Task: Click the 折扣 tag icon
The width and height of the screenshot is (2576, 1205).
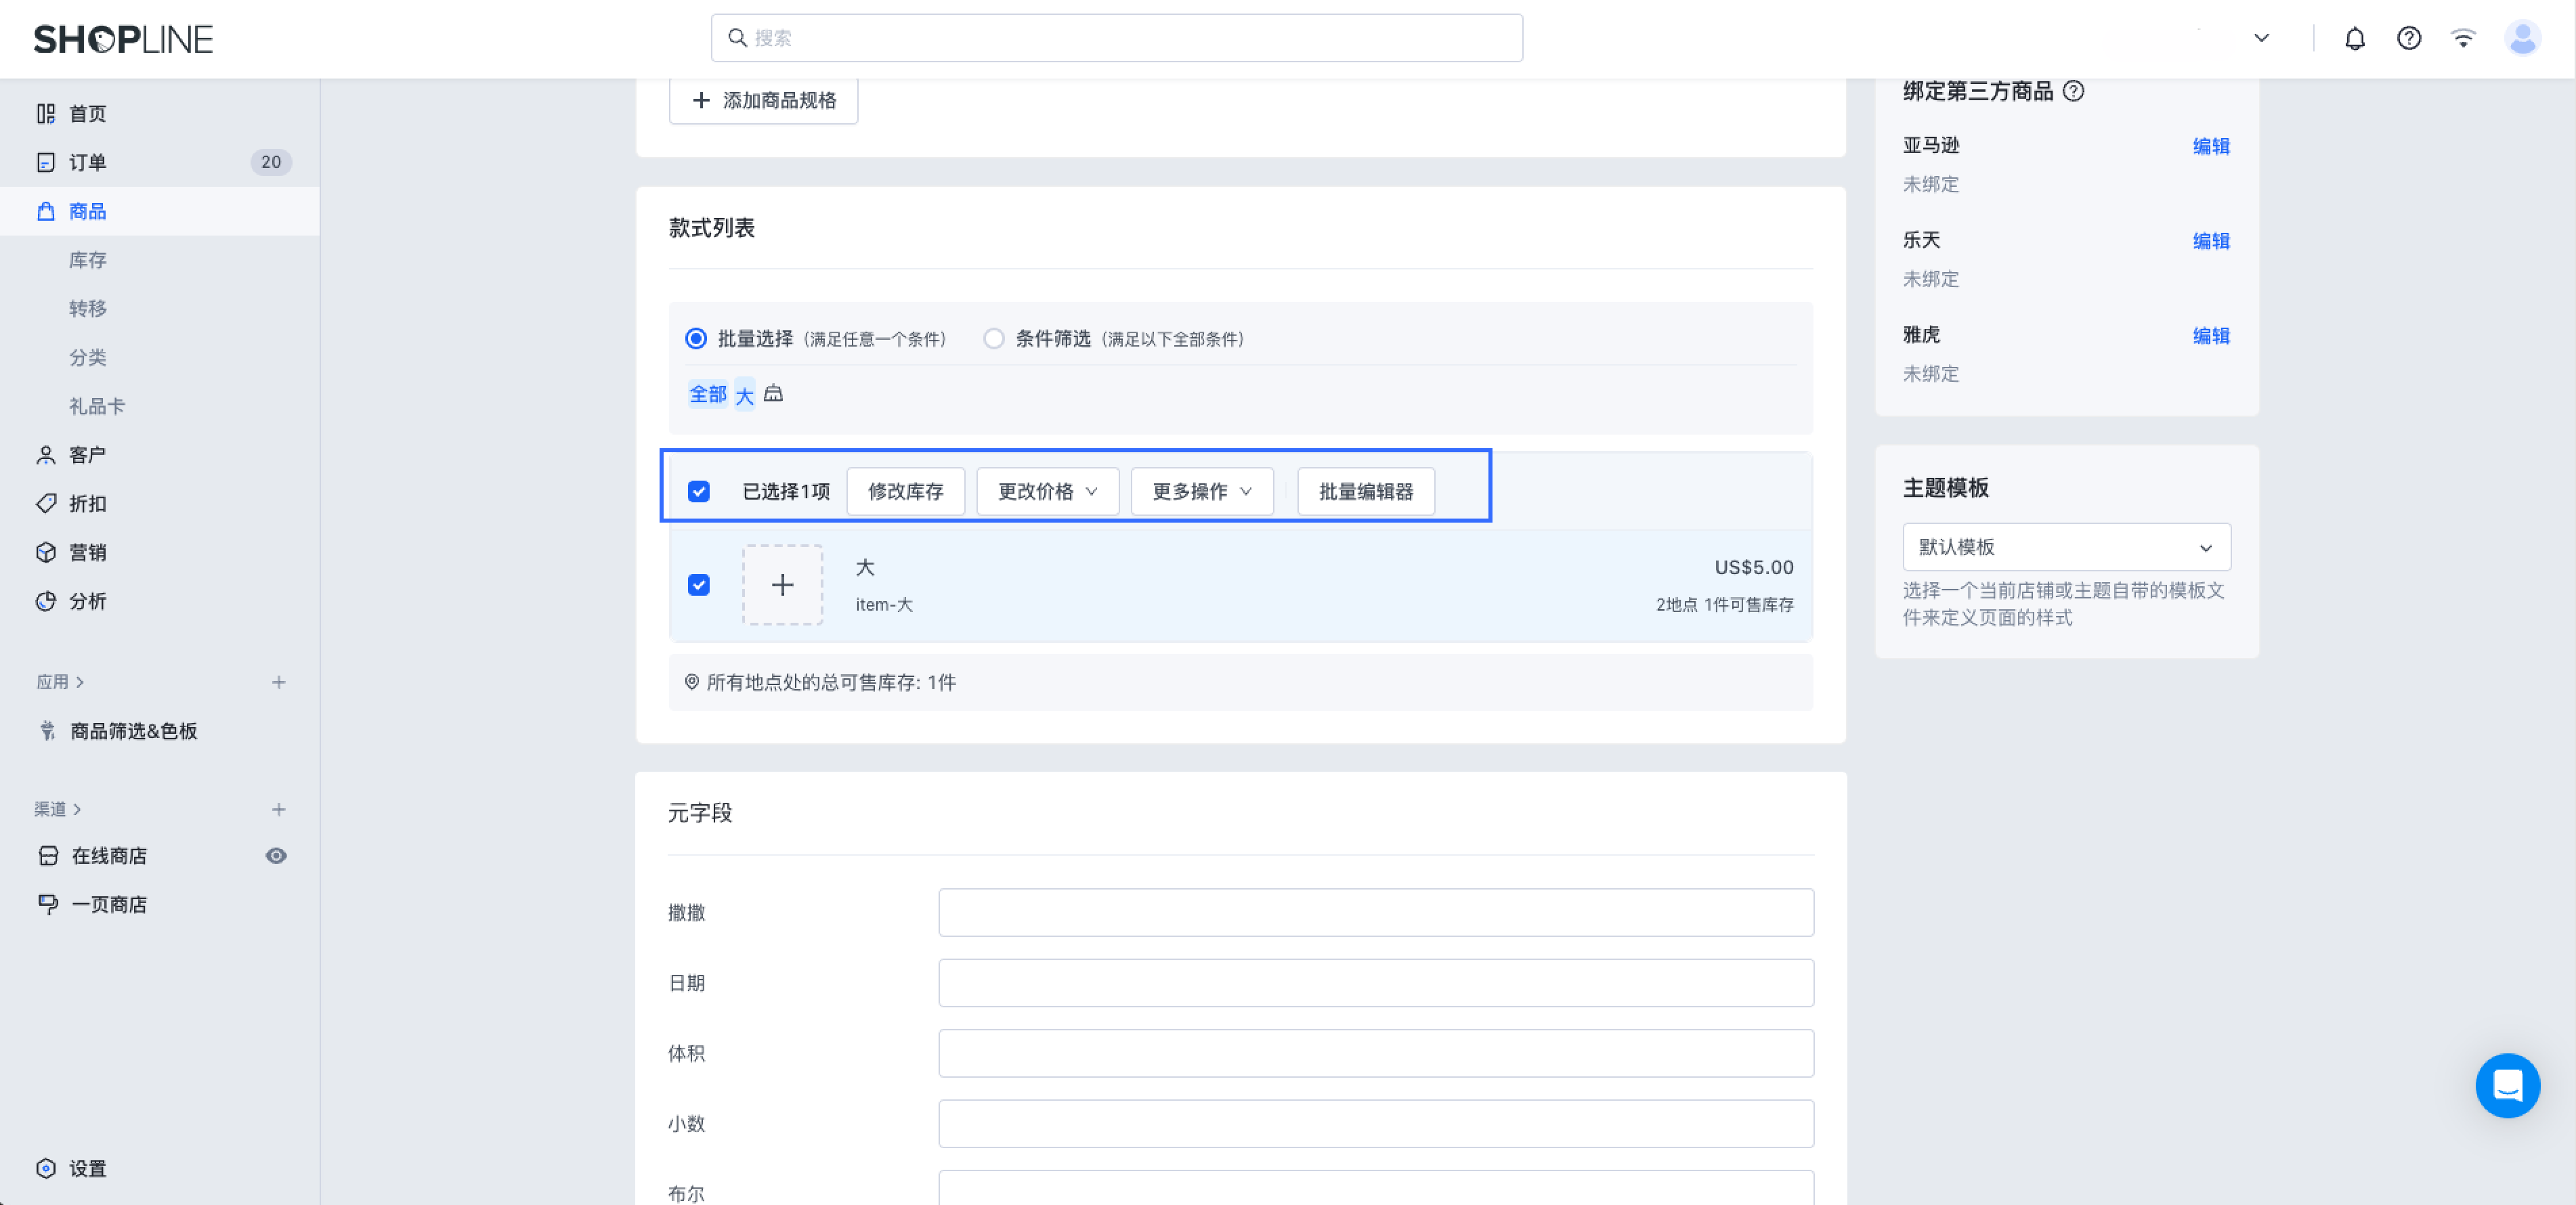Action: (x=46, y=503)
